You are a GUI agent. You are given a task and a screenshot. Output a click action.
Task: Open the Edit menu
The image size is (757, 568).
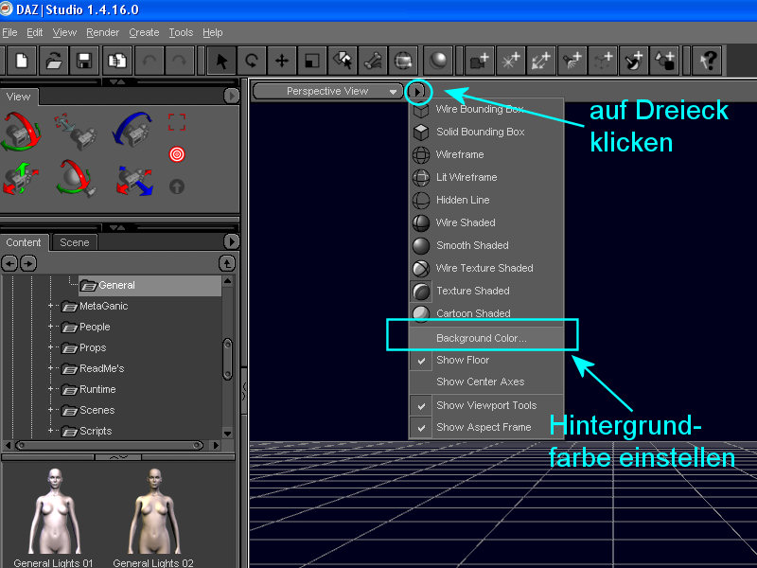[x=34, y=33]
